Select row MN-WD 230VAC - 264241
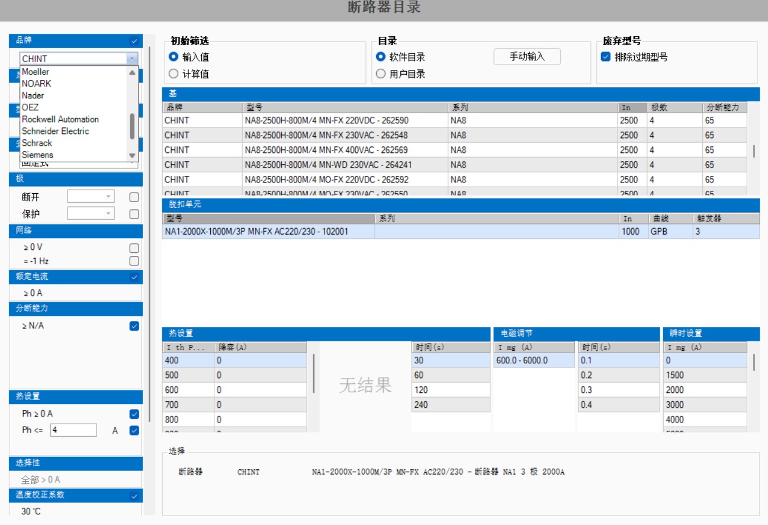The image size is (768, 525). point(455,165)
